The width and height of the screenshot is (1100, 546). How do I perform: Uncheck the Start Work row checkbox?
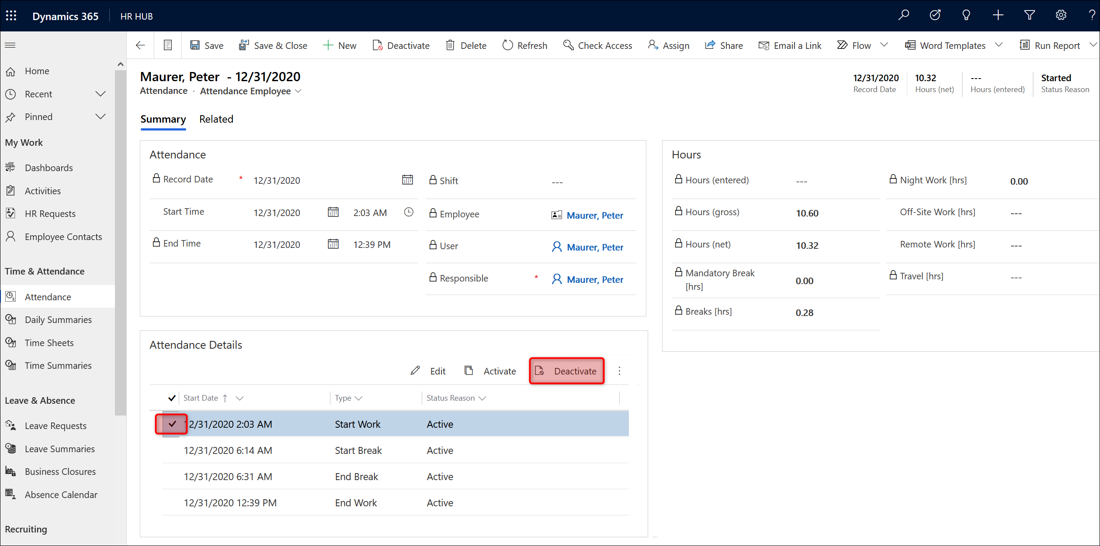[x=172, y=424]
